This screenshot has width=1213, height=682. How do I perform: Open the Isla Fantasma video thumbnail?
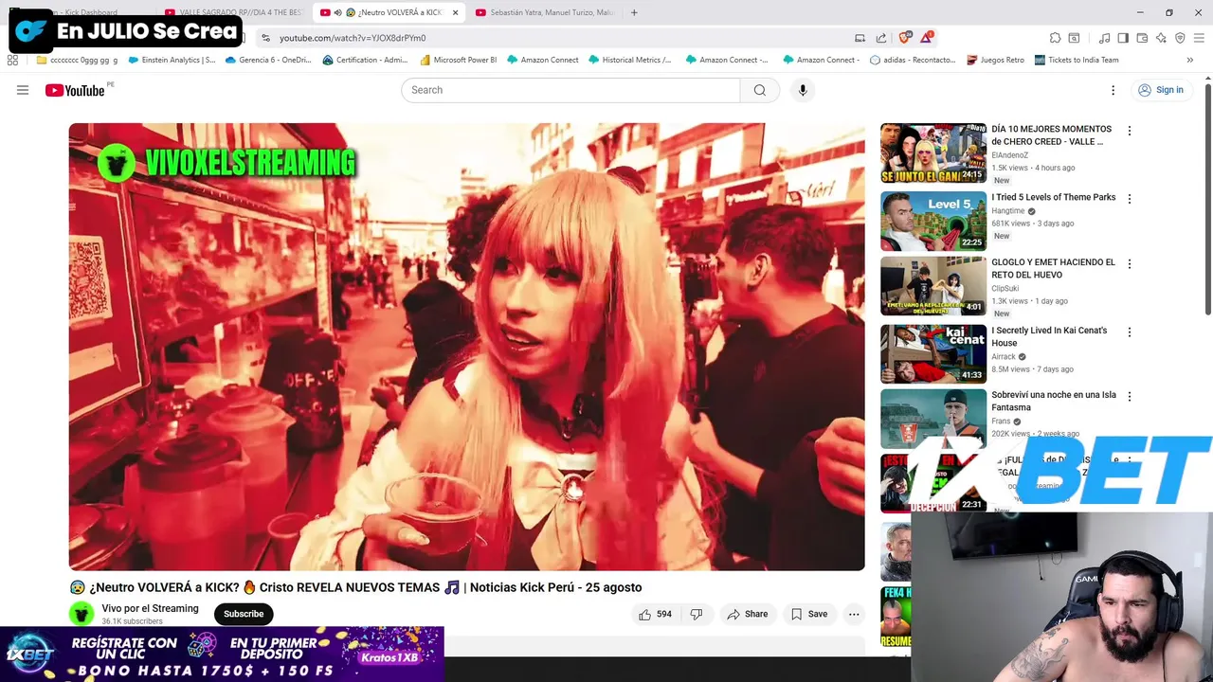click(933, 419)
